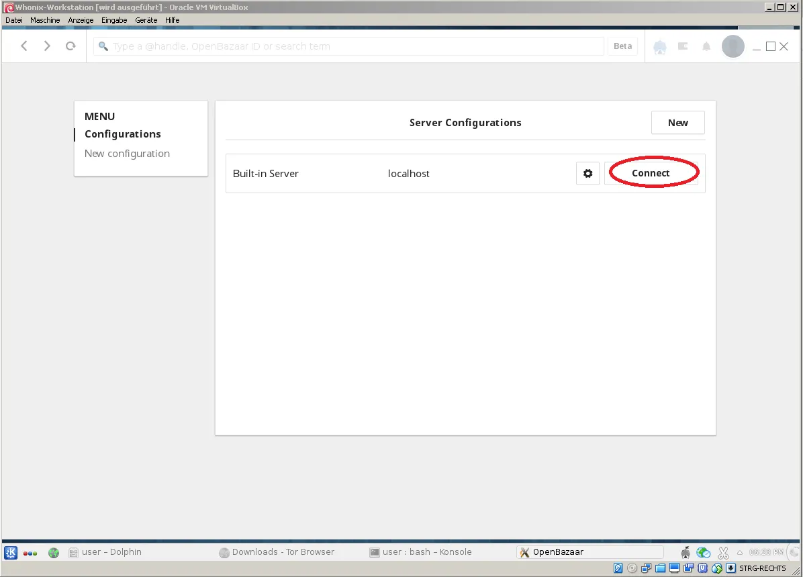Select Configurations in the side menu
The image size is (803, 577).
122,134
